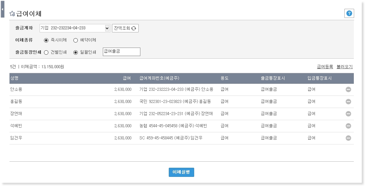The image size is (366, 187).
Task: Click the 불러오기 load link
Action: [x=344, y=67]
